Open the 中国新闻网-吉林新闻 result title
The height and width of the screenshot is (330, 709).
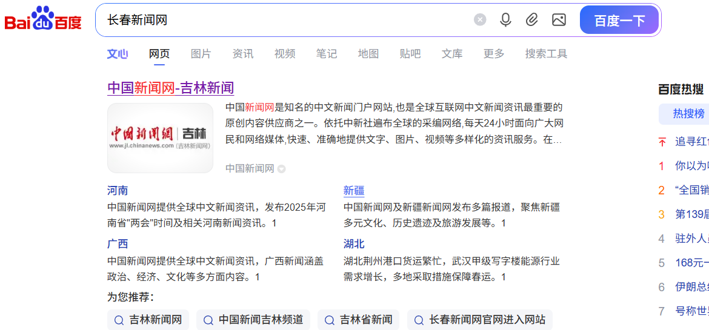(x=171, y=88)
